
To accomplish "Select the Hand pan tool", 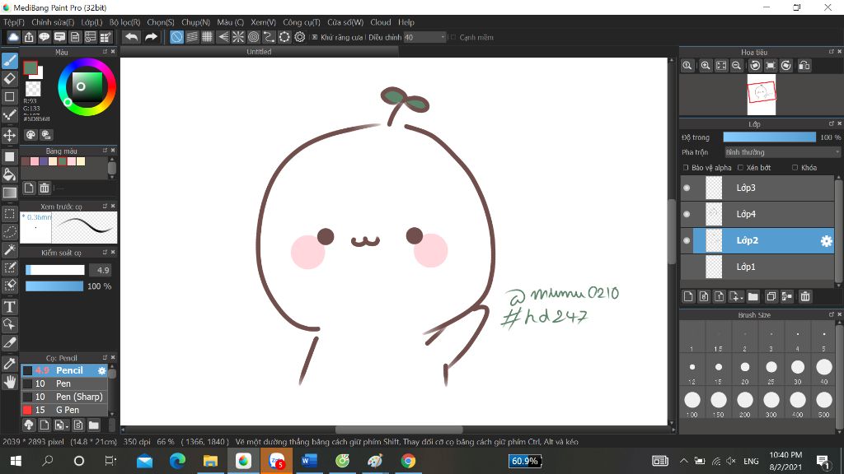I will point(10,382).
